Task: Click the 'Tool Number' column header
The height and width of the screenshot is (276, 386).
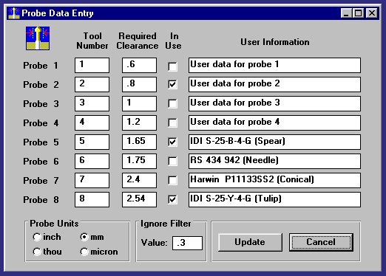Action: [92, 41]
